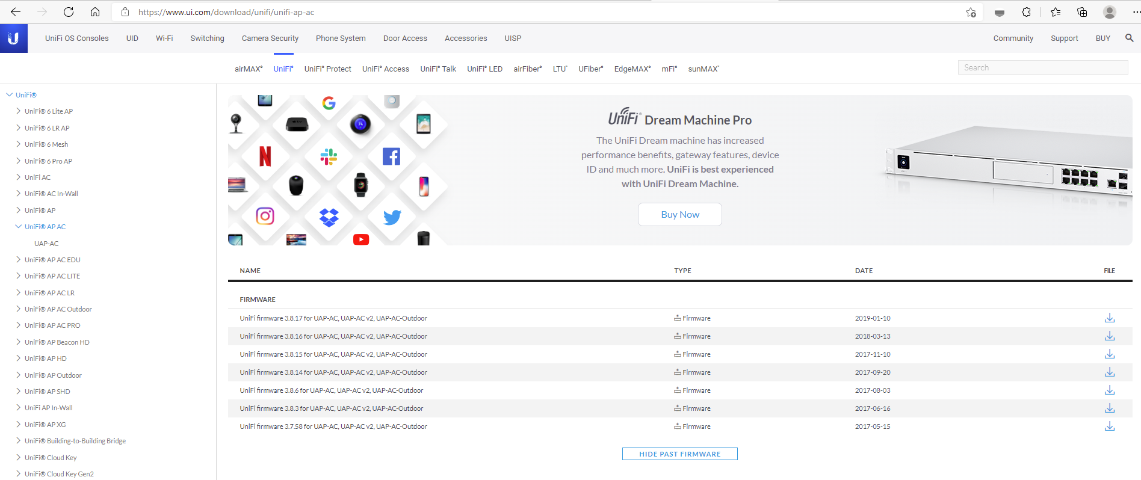
Task: Open the site search magnifier icon
Action: point(1129,38)
